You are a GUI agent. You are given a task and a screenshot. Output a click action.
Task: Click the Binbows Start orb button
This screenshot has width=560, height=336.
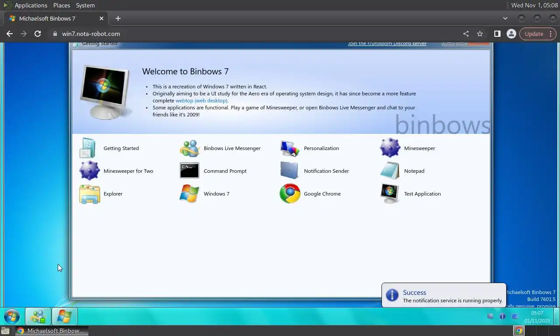(x=12, y=316)
